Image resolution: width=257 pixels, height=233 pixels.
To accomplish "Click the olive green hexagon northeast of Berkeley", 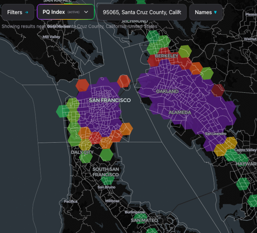I will (x=185, y=52).
